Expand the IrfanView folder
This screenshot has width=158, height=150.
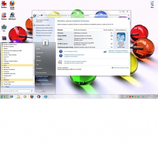tap(17, 80)
